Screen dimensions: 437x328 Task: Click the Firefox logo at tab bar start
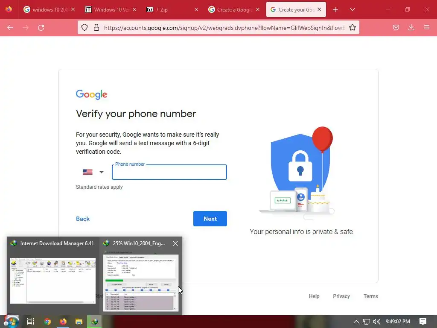coord(9,9)
